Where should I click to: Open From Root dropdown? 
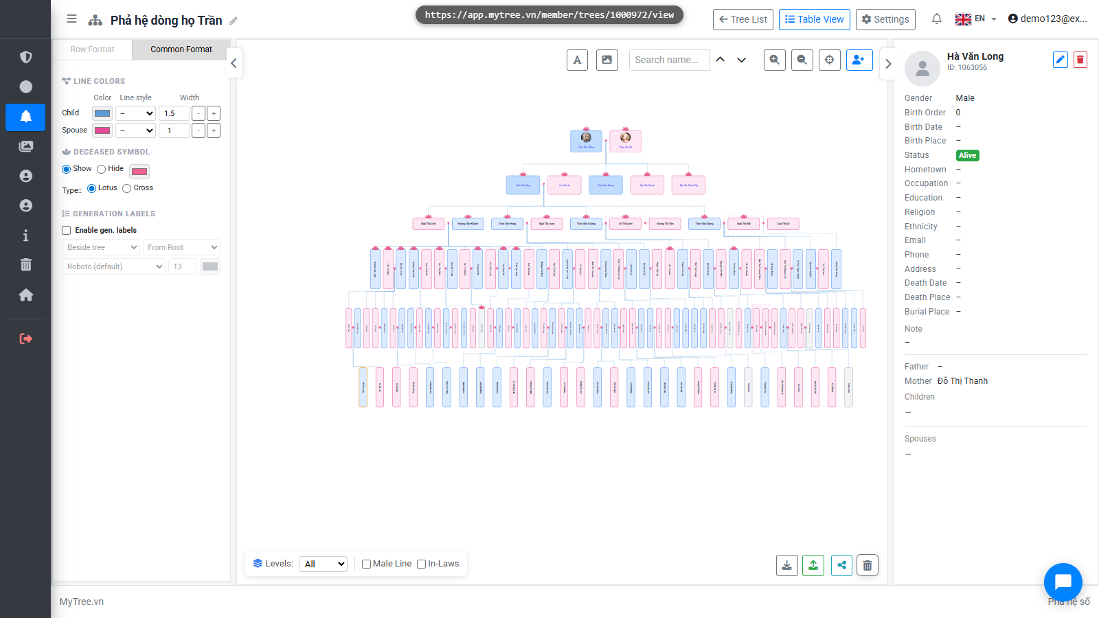pos(182,247)
